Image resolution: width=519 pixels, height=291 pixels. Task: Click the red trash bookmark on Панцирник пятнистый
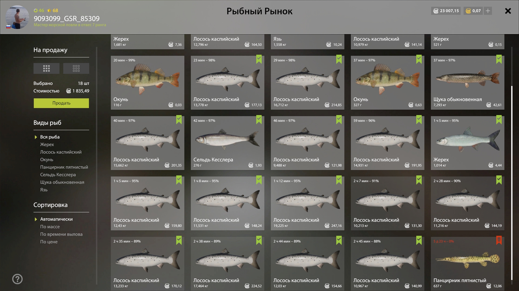pos(499,240)
